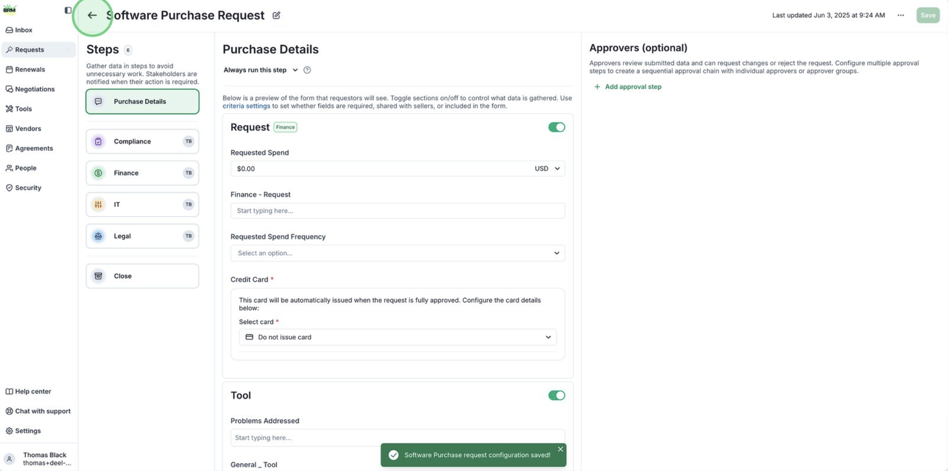948x471 pixels.
Task: Click the back arrow icon
Action: tap(92, 15)
